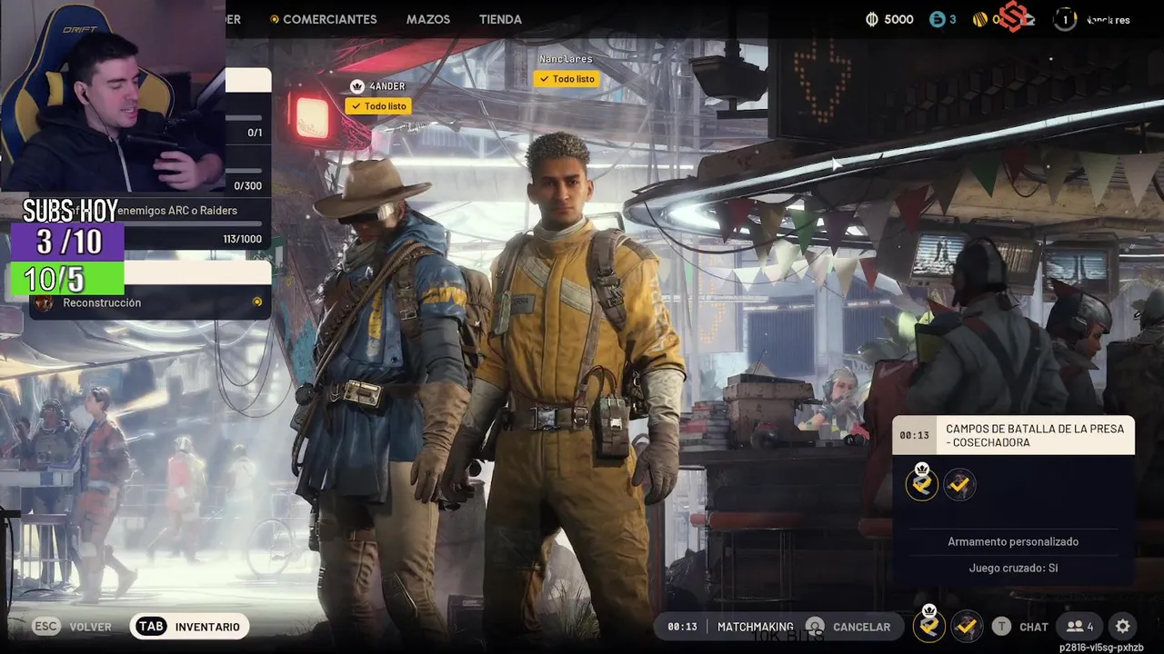The height and width of the screenshot is (654, 1164).
Task: Click the 'Armamento personalizado' label
Action: [1013, 541]
